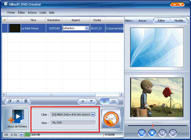Select the Le Petit Prince video thumbnail
The width and height of the screenshot is (191, 140).
pyautogui.click(x=15, y=28)
